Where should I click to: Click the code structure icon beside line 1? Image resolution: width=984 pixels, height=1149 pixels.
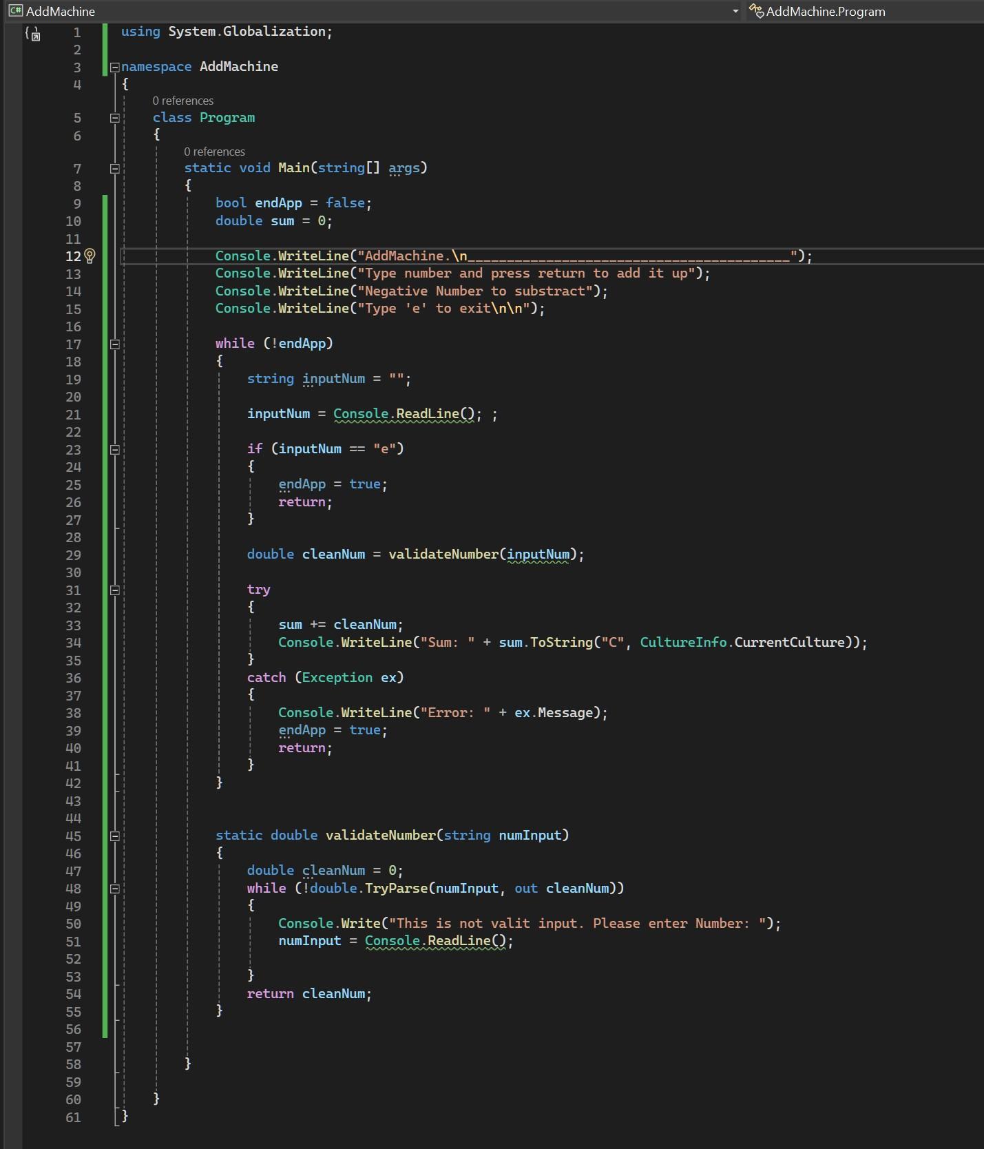pos(33,33)
